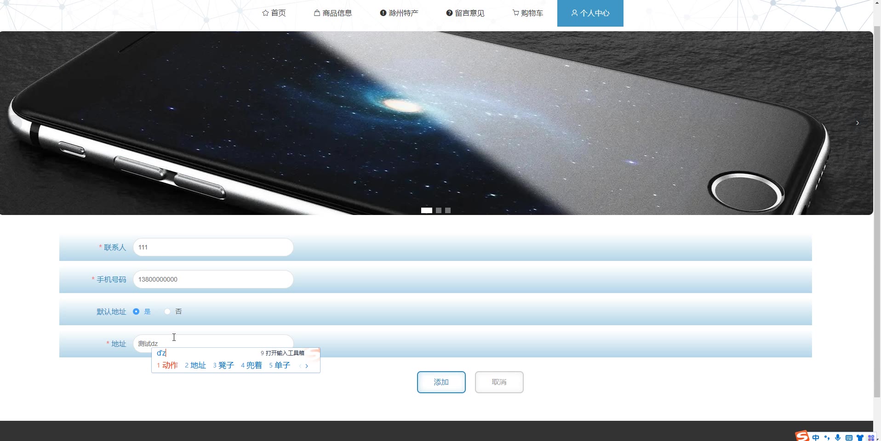The height and width of the screenshot is (441, 881).
Task: Open the 首页 home tab
Action: click(x=274, y=13)
